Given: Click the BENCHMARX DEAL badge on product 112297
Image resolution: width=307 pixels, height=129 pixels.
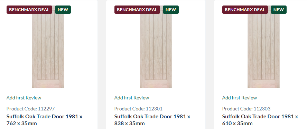Looking at the screenshot, I should click(x=29, y=10).
